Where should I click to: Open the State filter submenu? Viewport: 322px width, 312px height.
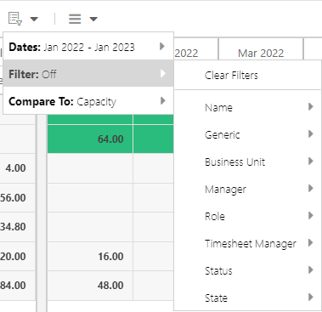coord(247,298)
